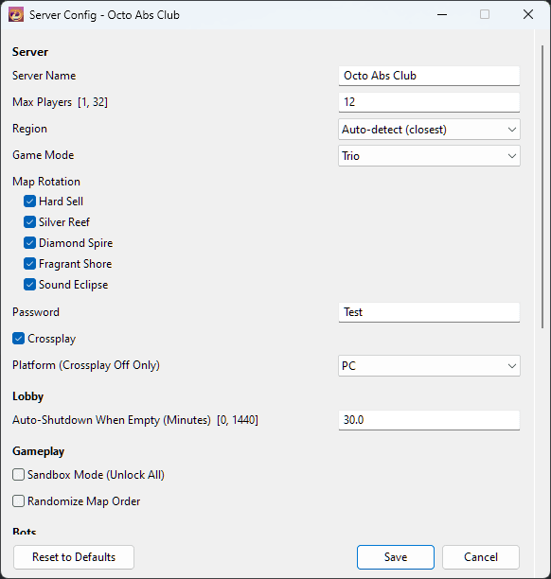The width and height of the screenshot is (551, 579).
Task: Expand the Game Mode dropdown
Action: (429, 156)
